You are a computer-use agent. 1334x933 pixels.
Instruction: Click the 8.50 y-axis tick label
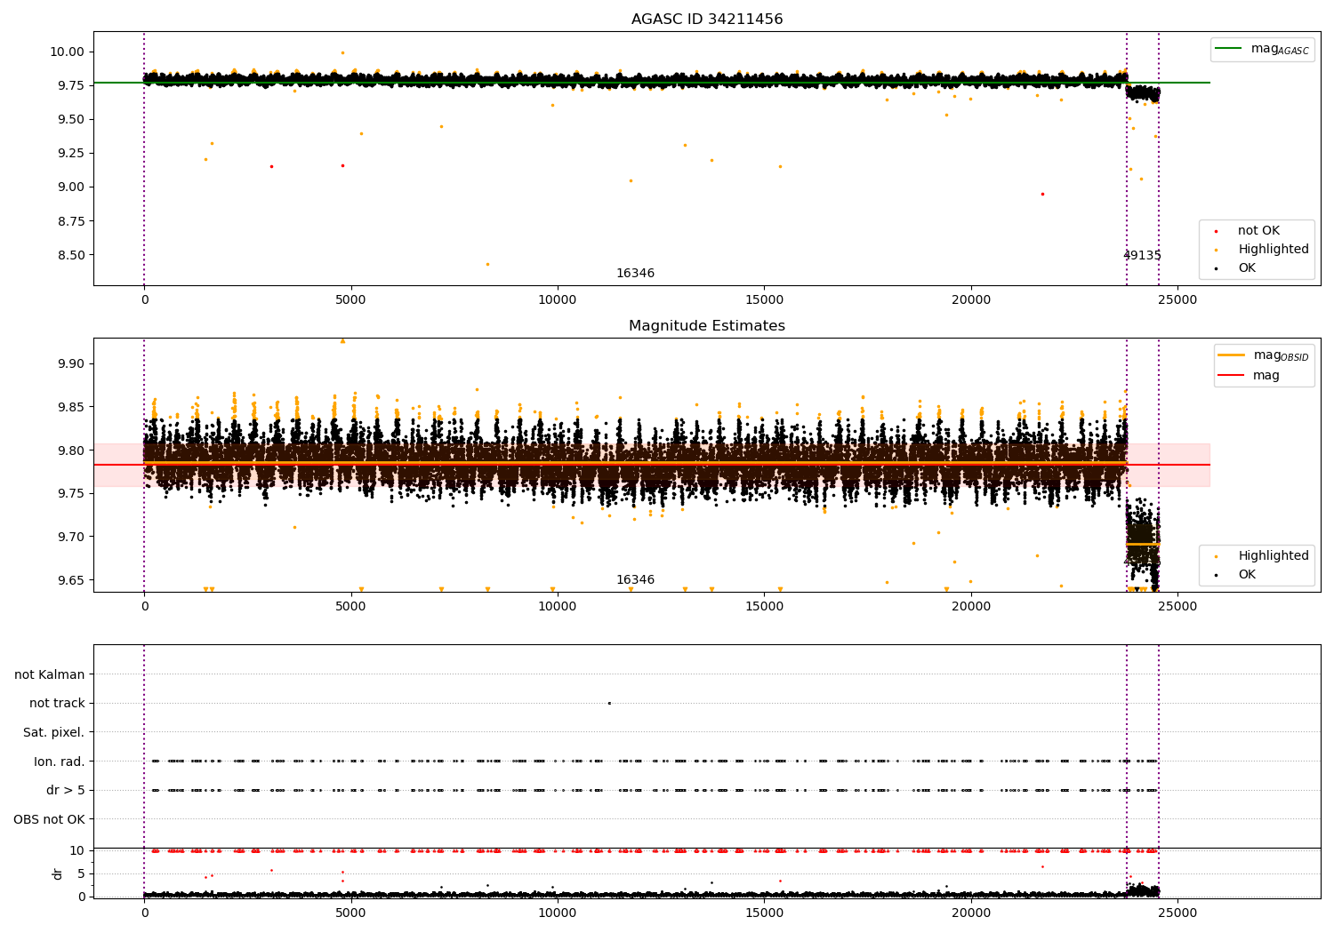[x=71, y=255]
